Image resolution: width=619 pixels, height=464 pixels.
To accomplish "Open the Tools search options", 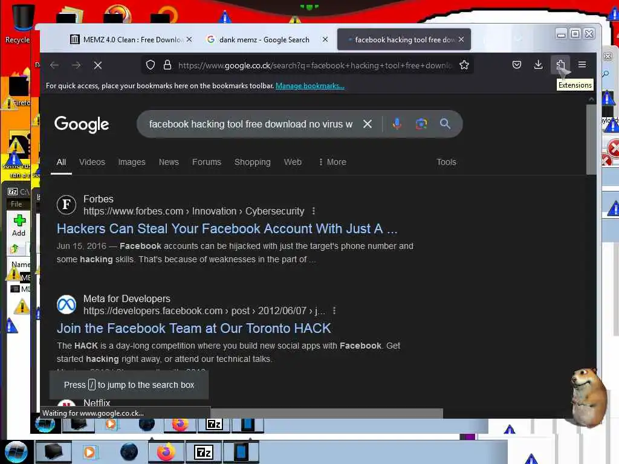I will (446, 162).
